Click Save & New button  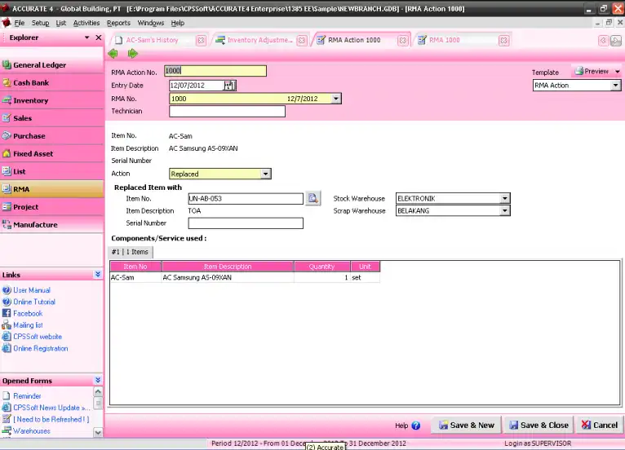[x=467, y=426]
